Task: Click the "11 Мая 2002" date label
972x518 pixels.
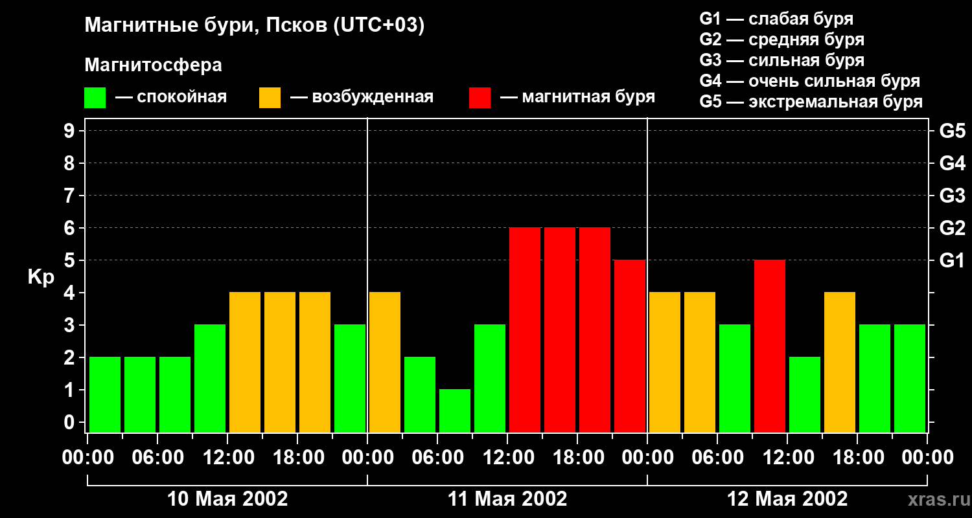Action: pos(507,499)
